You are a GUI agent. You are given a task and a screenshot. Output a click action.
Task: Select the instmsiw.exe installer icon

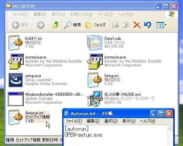click(x=95, y=61)
